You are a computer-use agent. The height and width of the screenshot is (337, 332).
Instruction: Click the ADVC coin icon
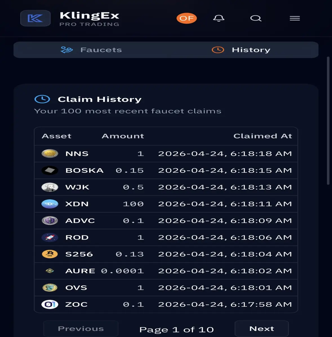click(50, 221)
